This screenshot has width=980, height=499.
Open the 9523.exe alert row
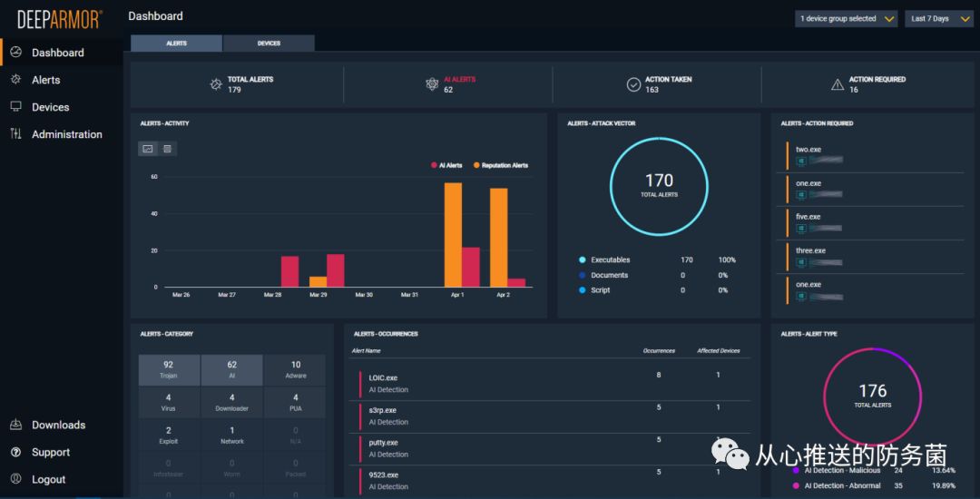550,481
